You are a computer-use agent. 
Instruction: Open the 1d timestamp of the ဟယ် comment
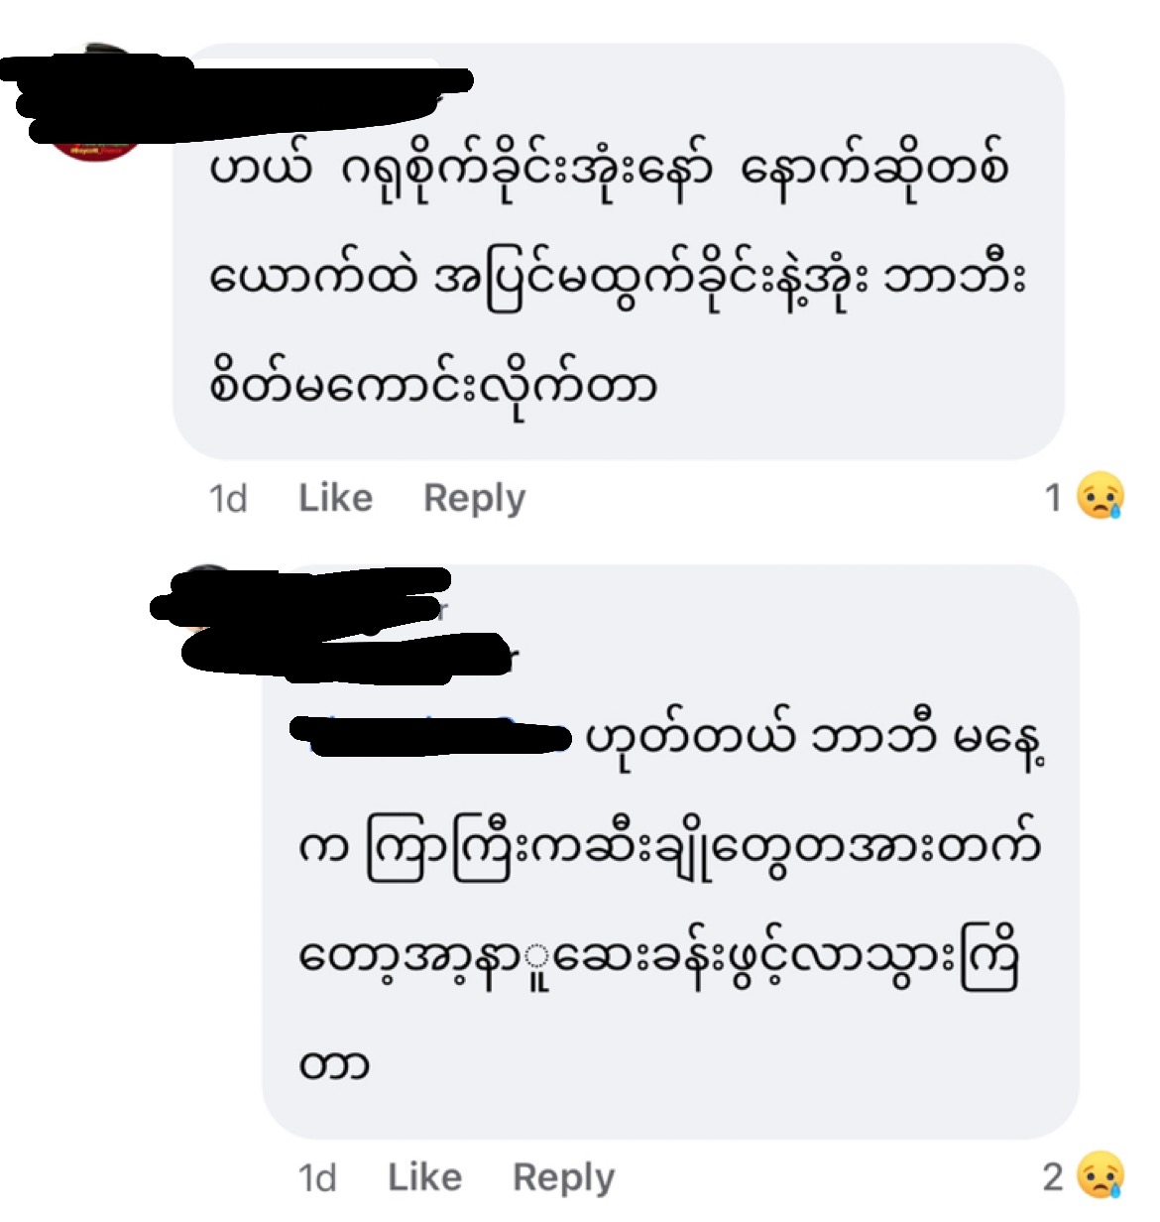[x=228, y=498]
